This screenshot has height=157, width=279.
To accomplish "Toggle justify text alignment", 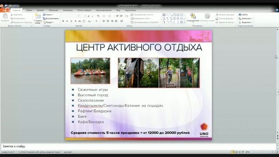I will point(116,21).
